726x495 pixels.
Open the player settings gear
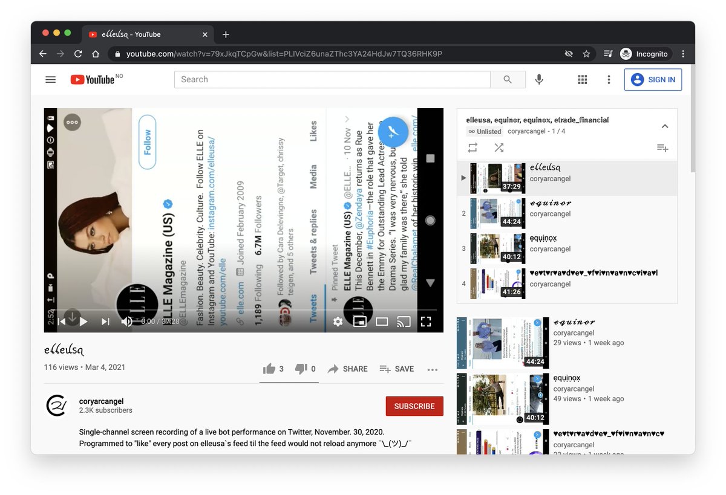click(x=338, y=322)
